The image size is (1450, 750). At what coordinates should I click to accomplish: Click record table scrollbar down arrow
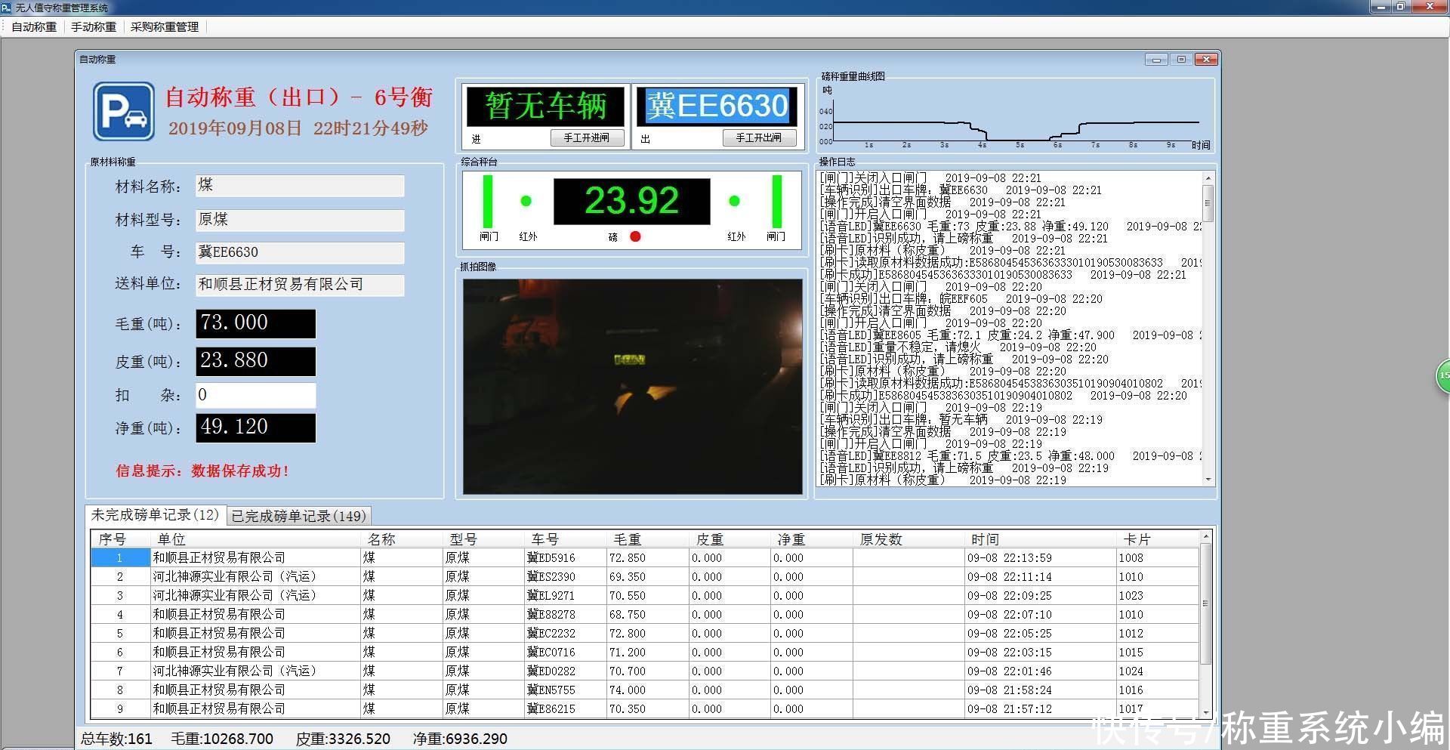1205,712
